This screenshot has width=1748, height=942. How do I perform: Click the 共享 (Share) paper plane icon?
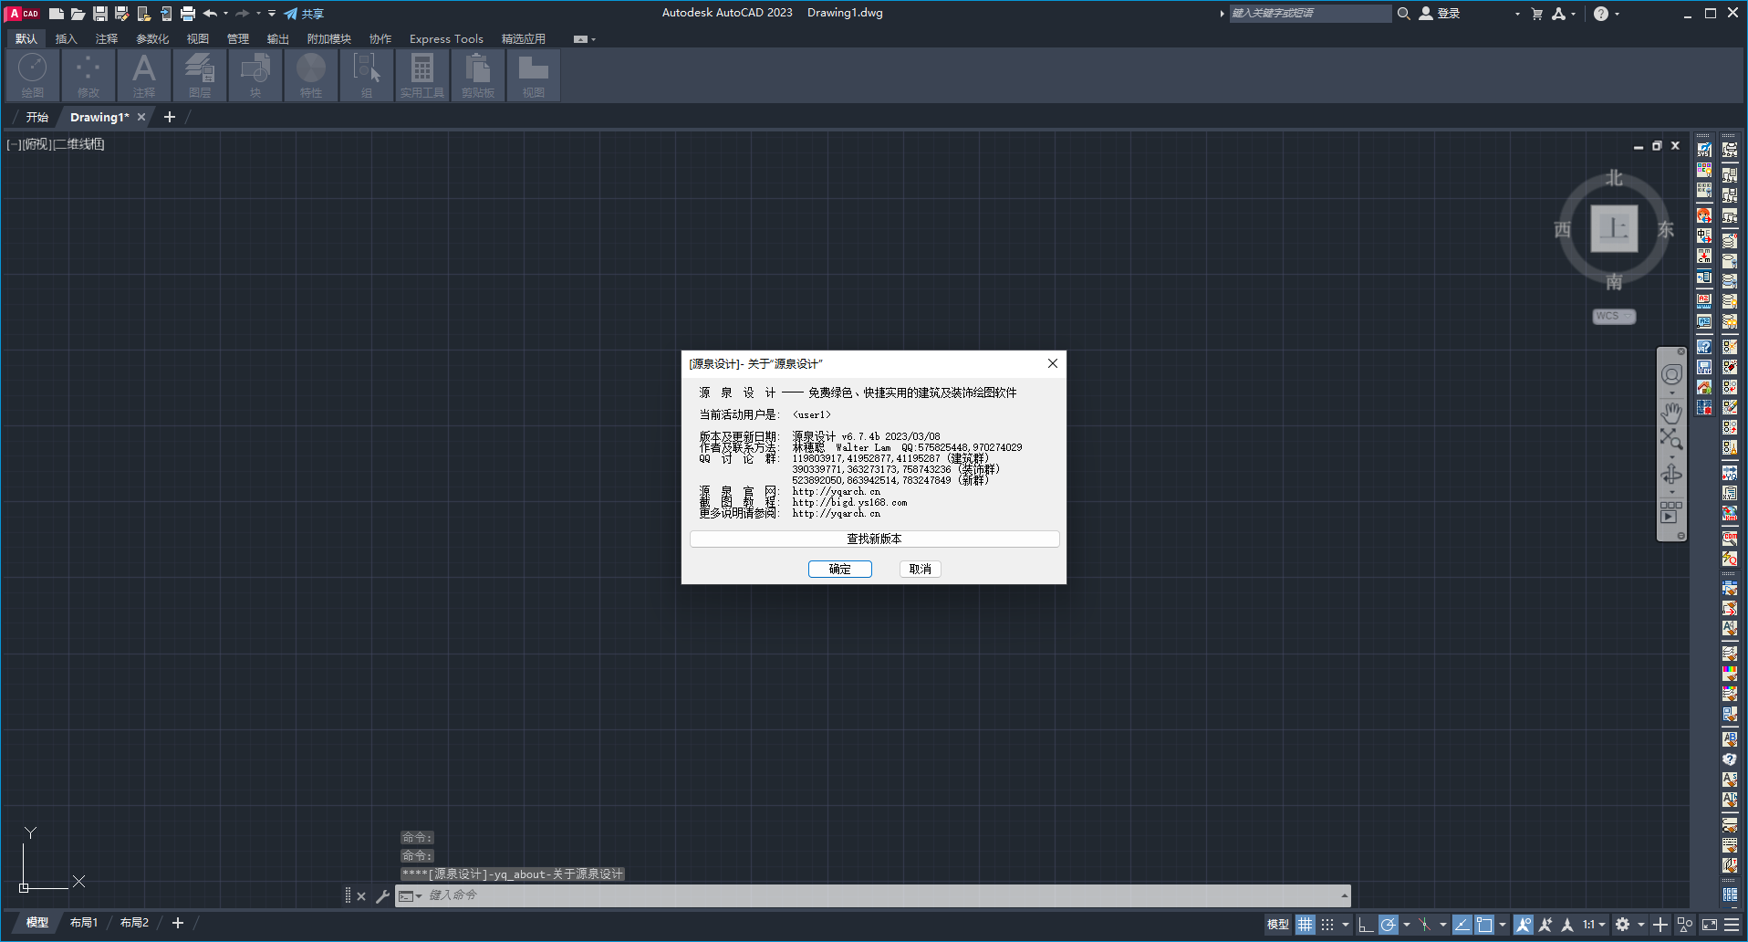pyautogui.click(x=291, y=14)
